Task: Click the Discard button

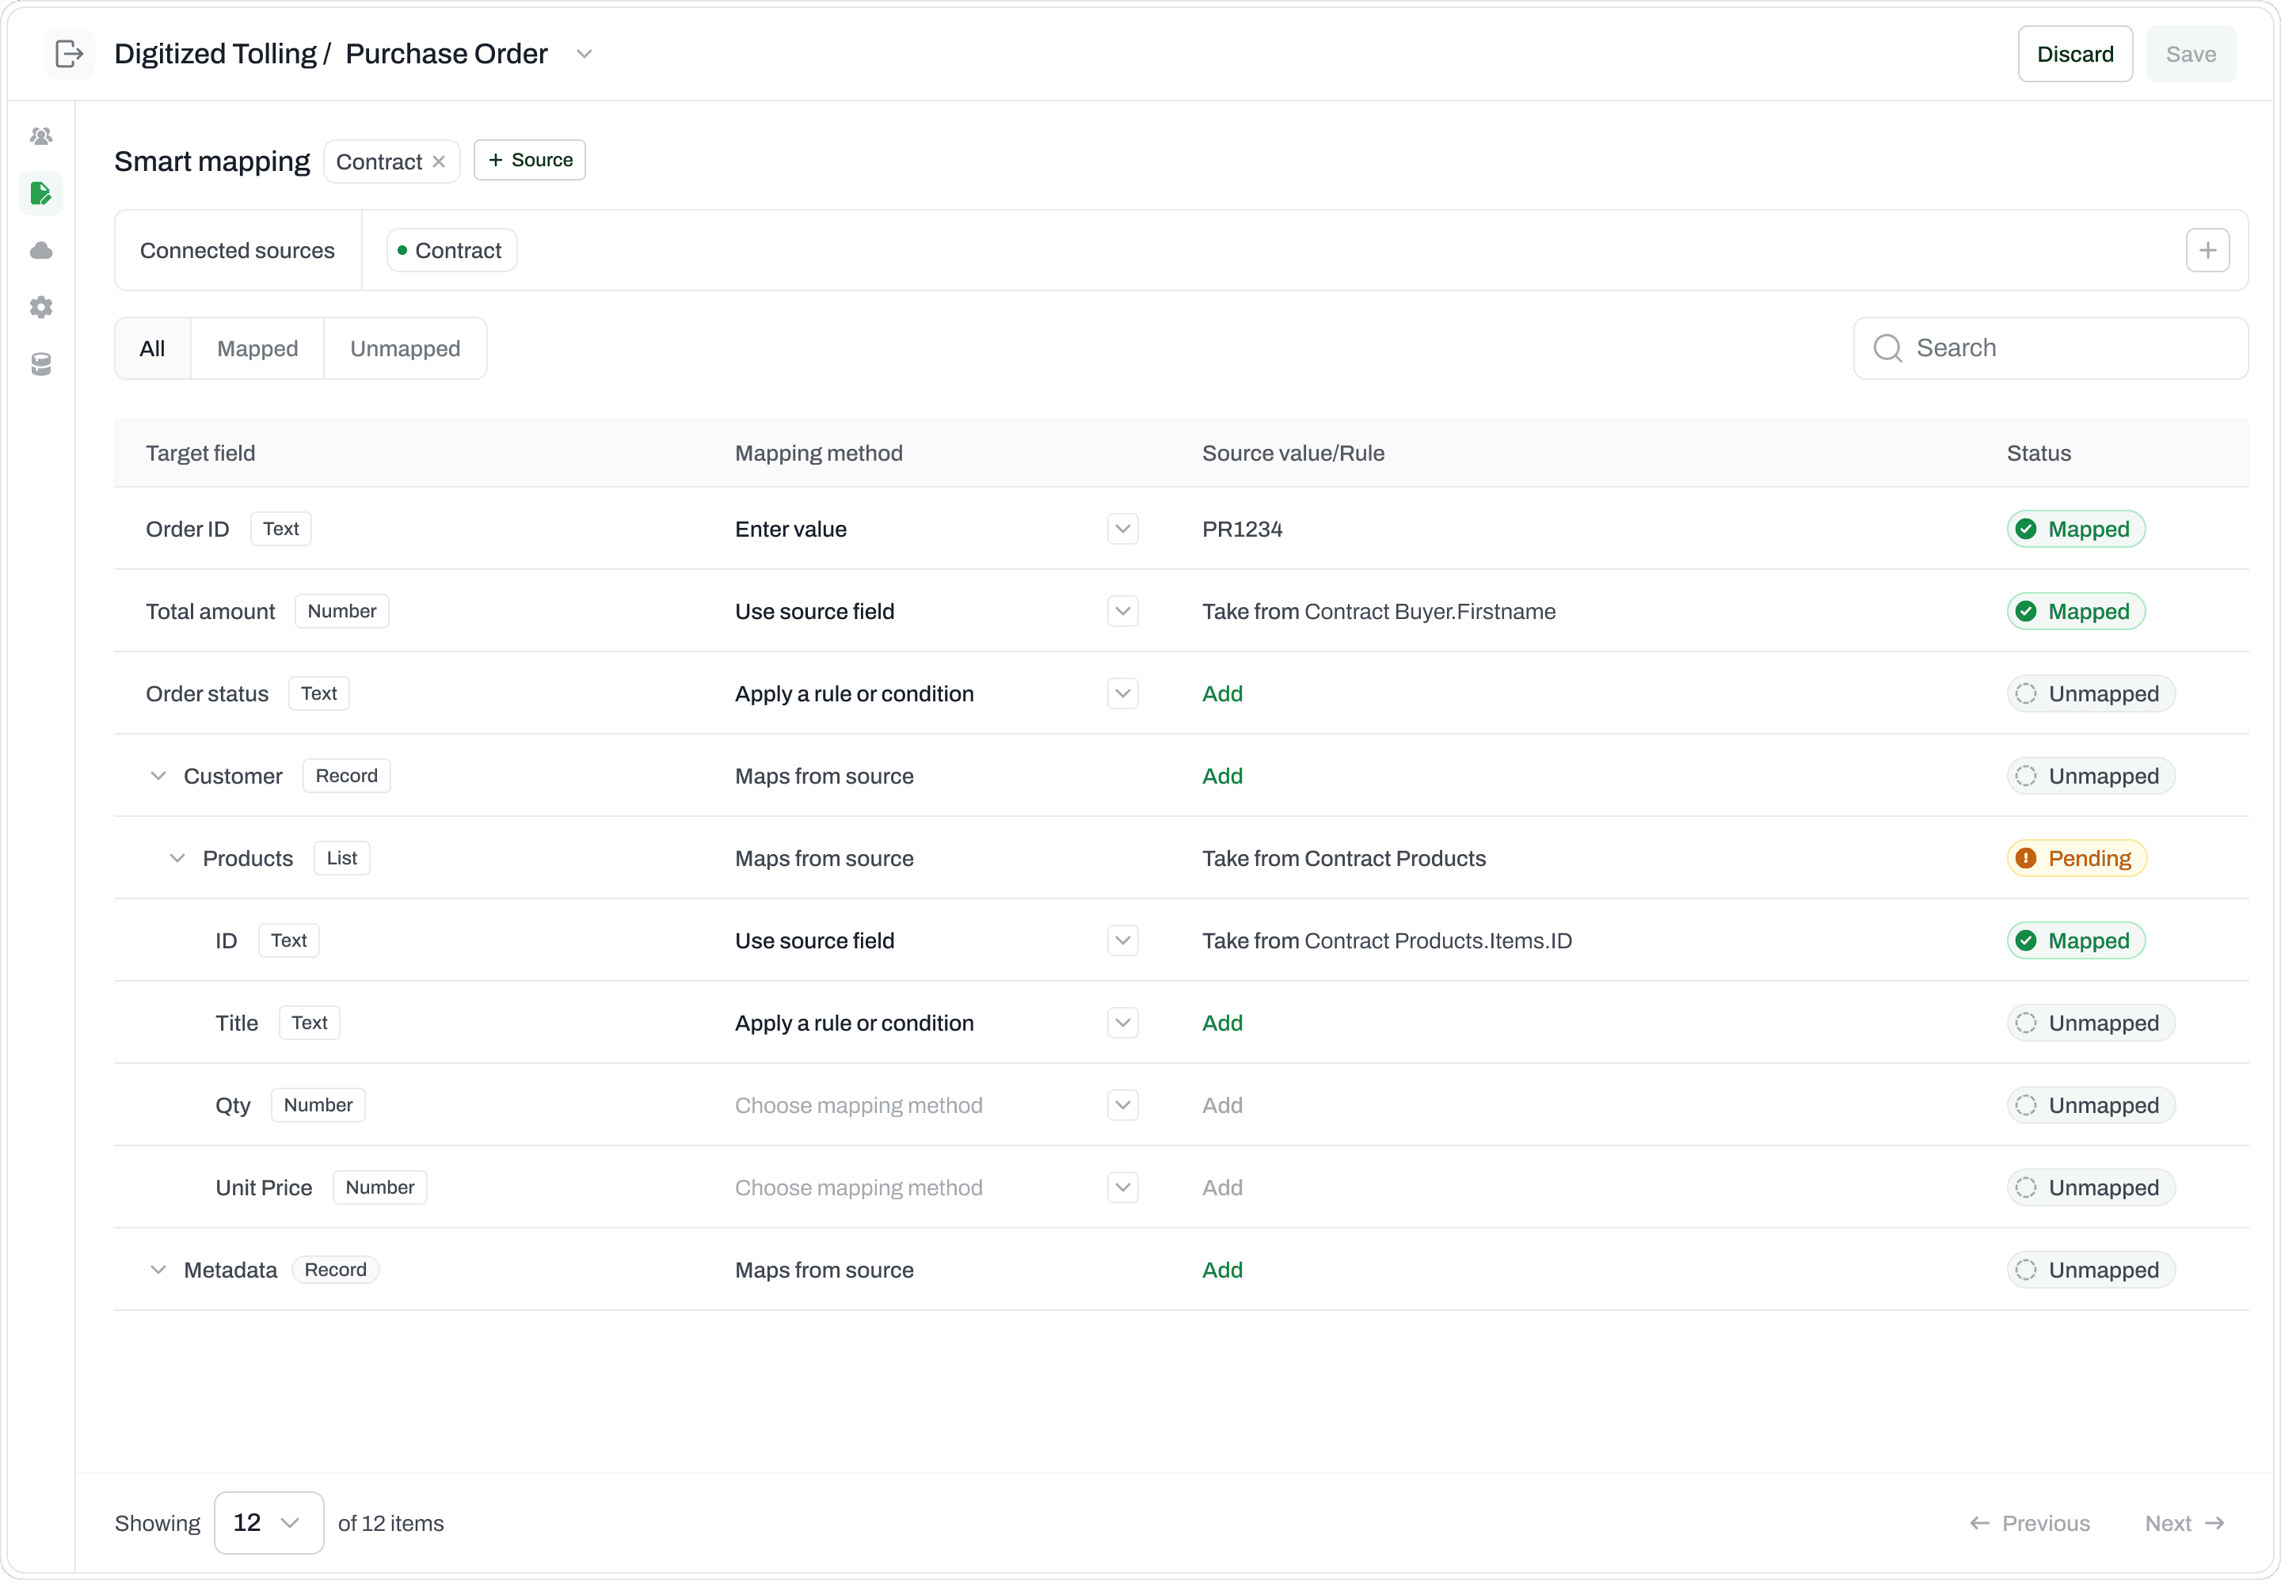Action: point(2074,54)
